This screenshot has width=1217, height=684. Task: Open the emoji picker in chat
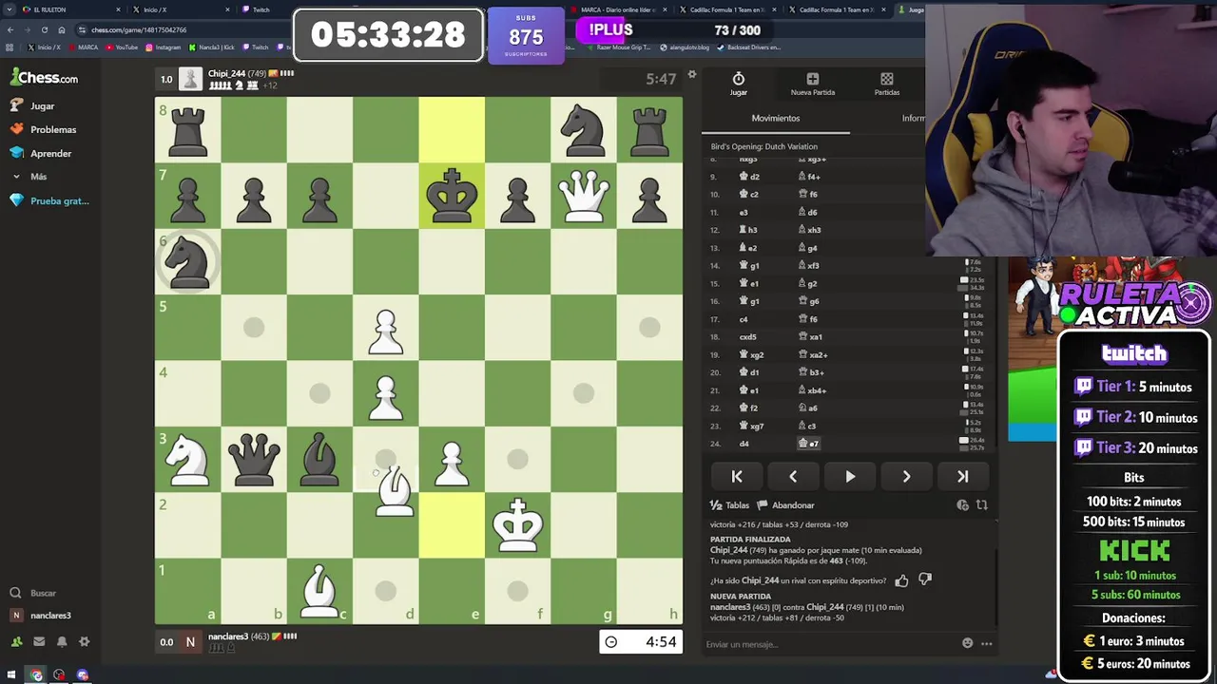coord(968,643)
